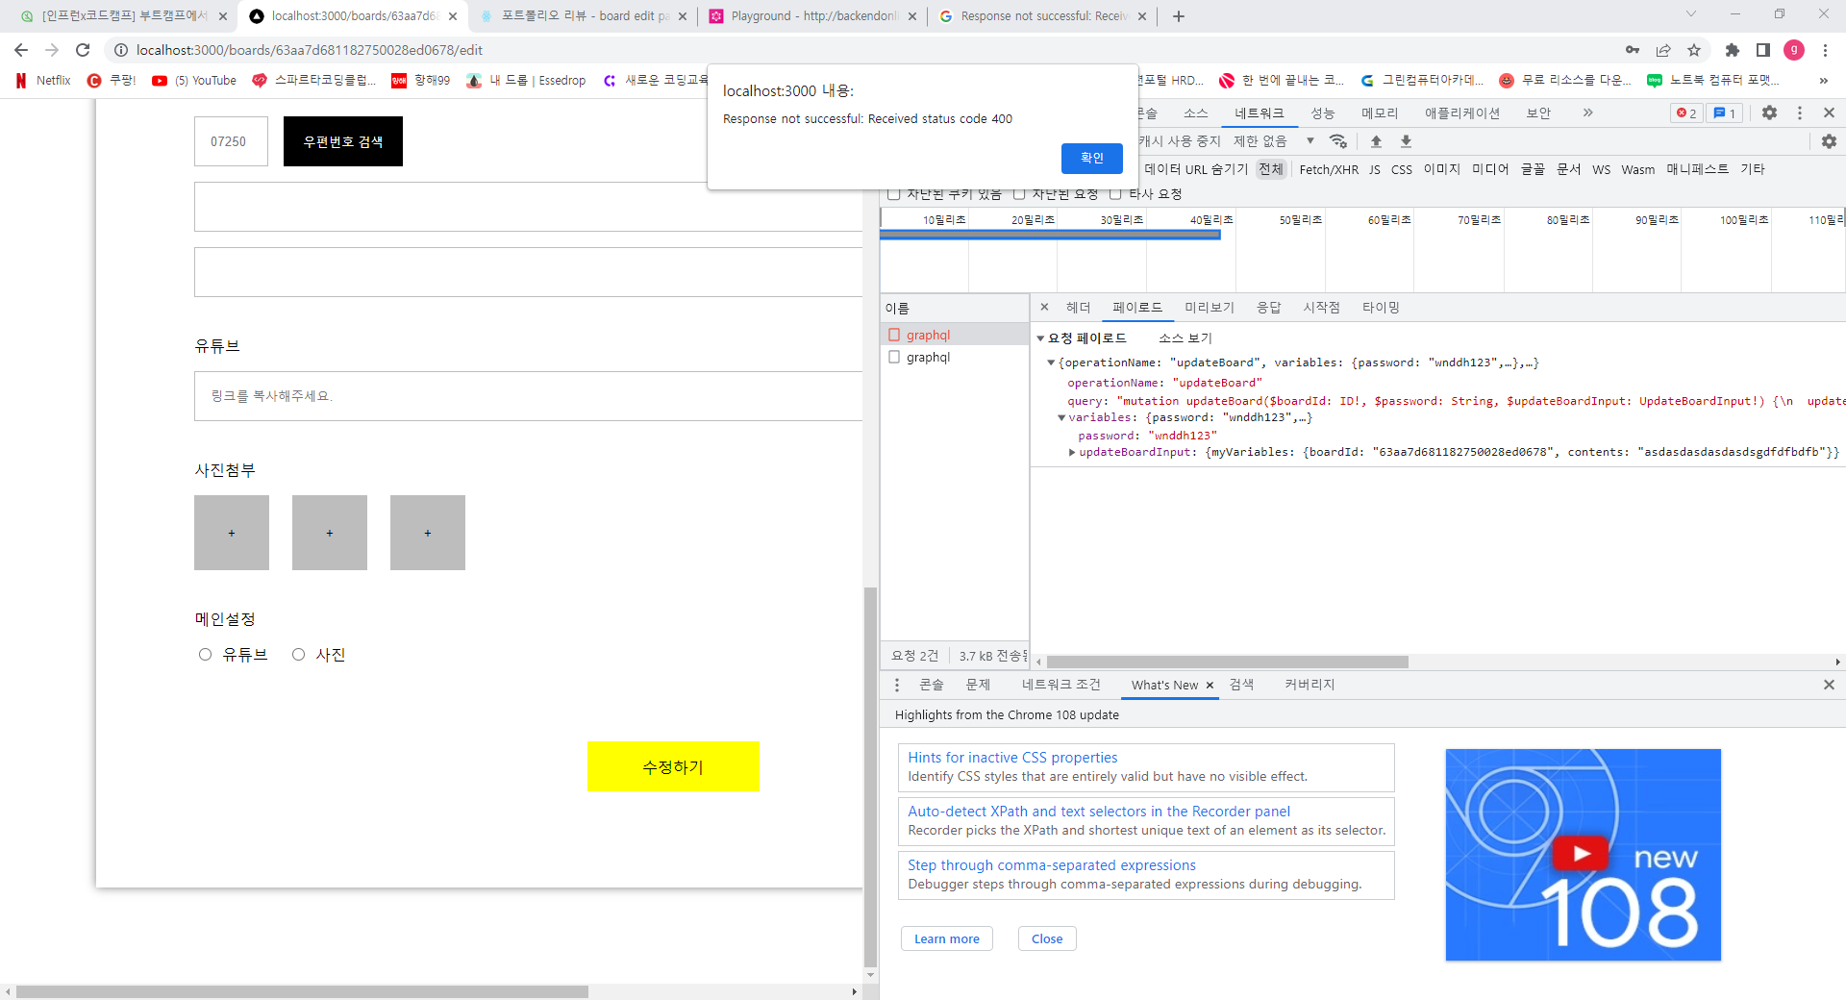Close the What's New tab in drawer
1846x1000 pixels.
click(x=1210, y=686)
